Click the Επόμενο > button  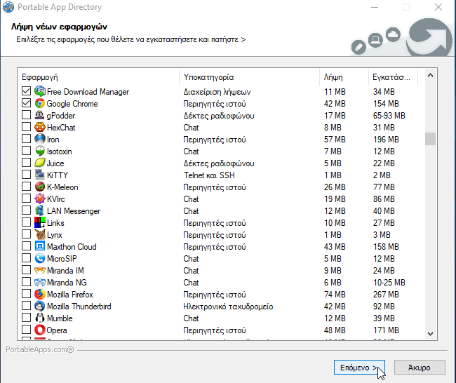click(359, 368)
